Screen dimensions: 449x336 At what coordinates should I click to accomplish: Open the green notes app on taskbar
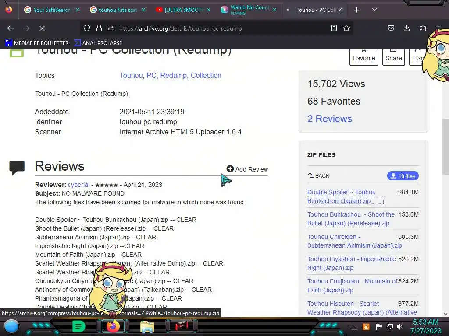pyautogui.click(x=78, y=326)
